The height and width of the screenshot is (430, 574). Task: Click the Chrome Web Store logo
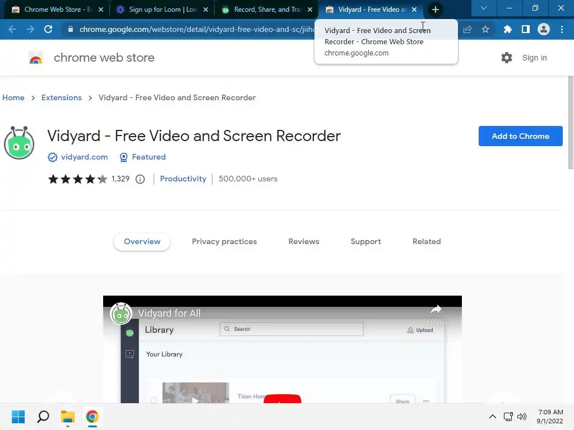pos(36,58)
